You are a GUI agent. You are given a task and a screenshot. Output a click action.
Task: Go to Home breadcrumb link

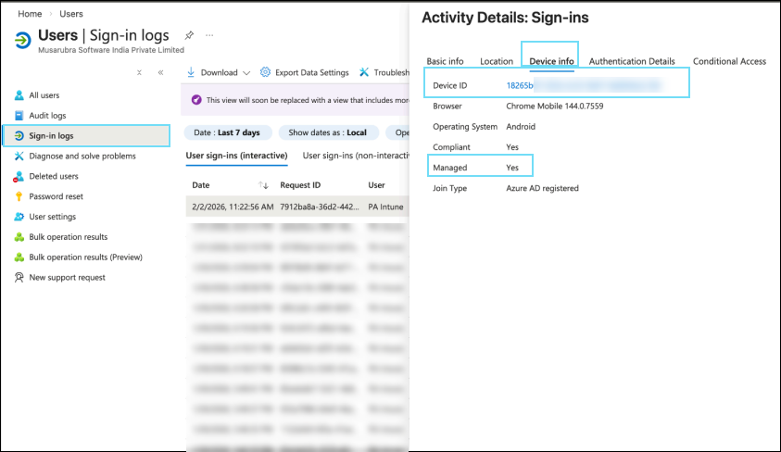click(x=30, y=14)
